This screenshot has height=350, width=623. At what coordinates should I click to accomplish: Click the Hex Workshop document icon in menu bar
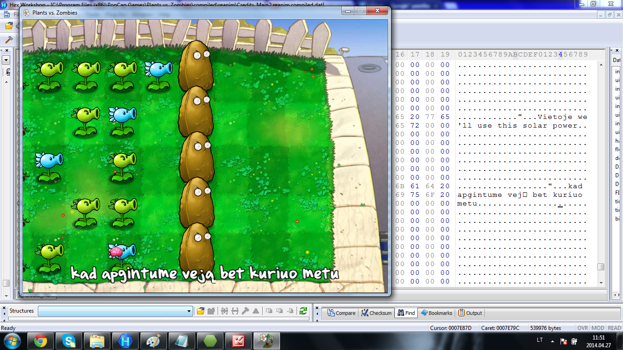[6, 15]
